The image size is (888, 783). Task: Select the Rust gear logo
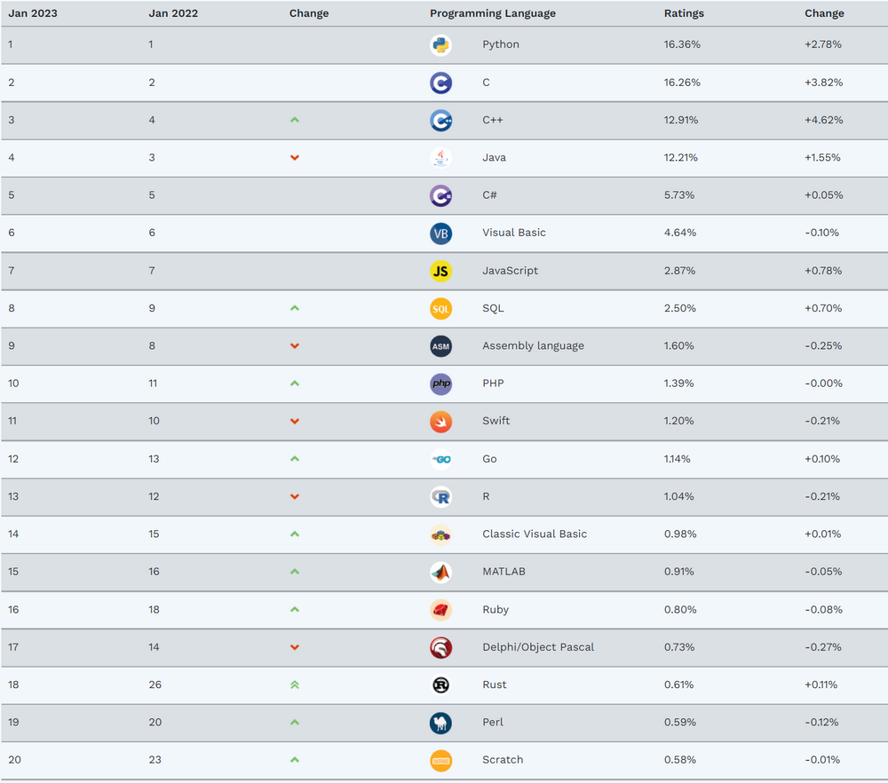coord(440,685)
